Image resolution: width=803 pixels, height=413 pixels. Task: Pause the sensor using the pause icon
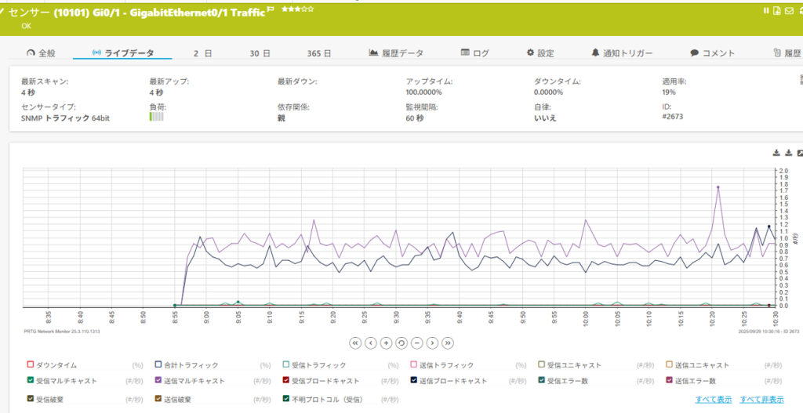coord(767,11)
